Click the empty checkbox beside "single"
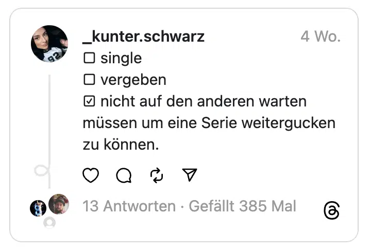 (90, 59)
